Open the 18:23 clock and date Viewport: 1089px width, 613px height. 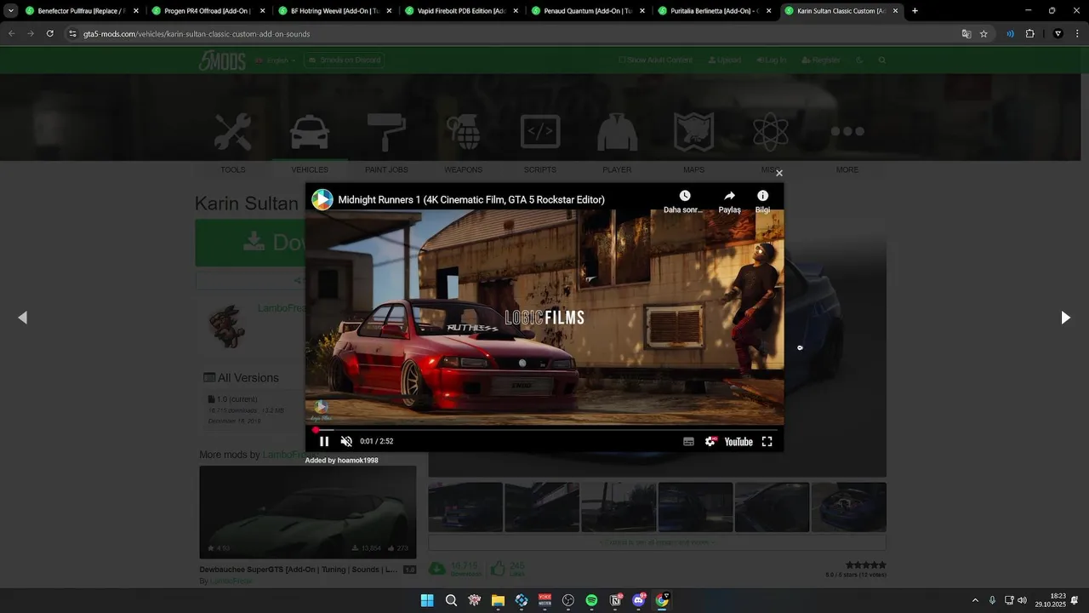1049,600
